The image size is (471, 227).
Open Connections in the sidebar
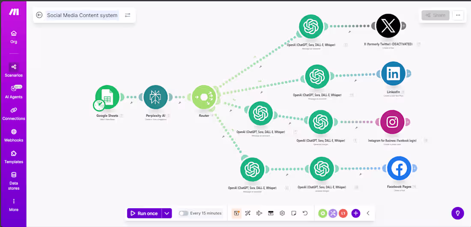(14, 114)
